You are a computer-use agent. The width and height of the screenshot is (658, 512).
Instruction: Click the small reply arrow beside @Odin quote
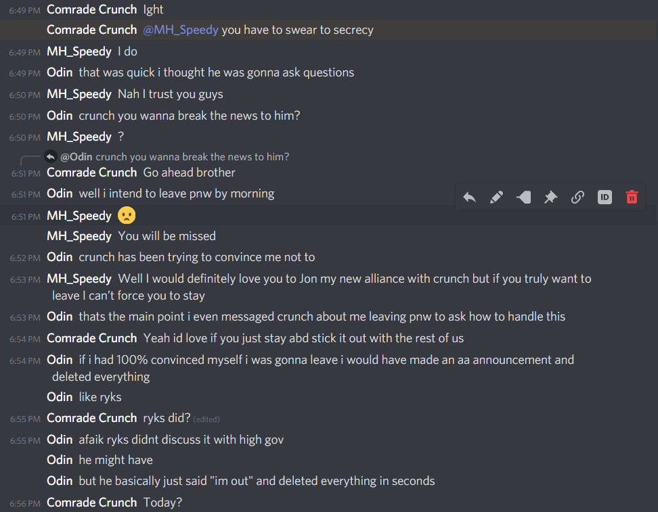coord(50,157)
